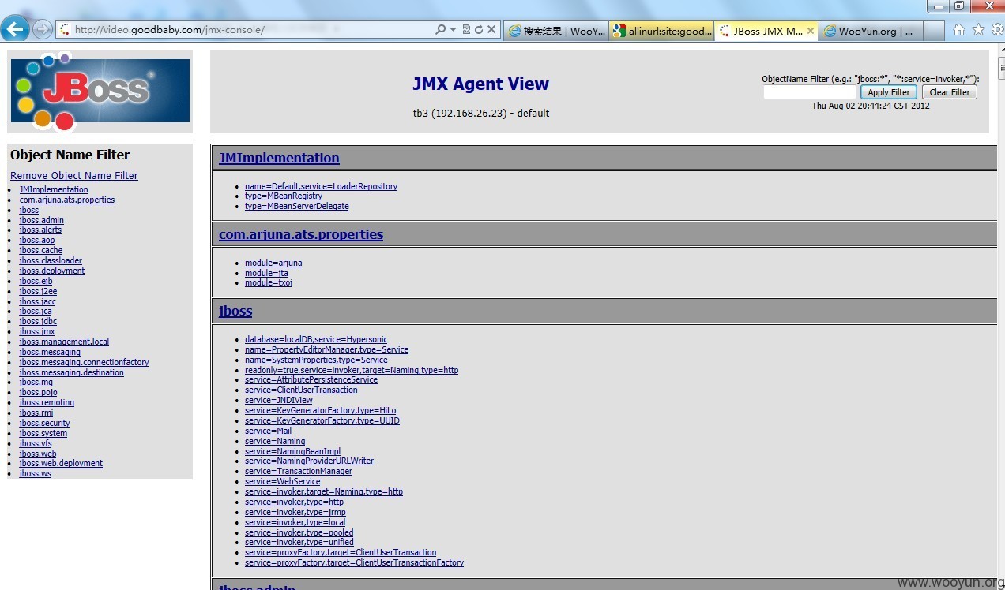Select jboss.cache in the sidebar
Image resolution: width=1005 pixels, height=590 pixels.
[41, 250]
